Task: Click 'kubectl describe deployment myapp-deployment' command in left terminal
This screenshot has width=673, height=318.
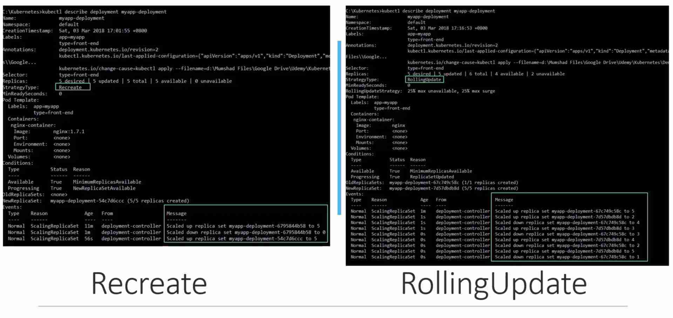Action: click(104, 12)
